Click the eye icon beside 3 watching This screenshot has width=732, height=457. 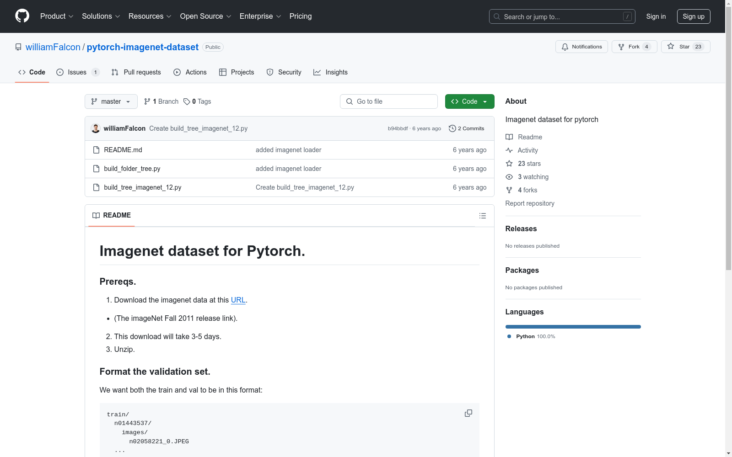point(509,177)
